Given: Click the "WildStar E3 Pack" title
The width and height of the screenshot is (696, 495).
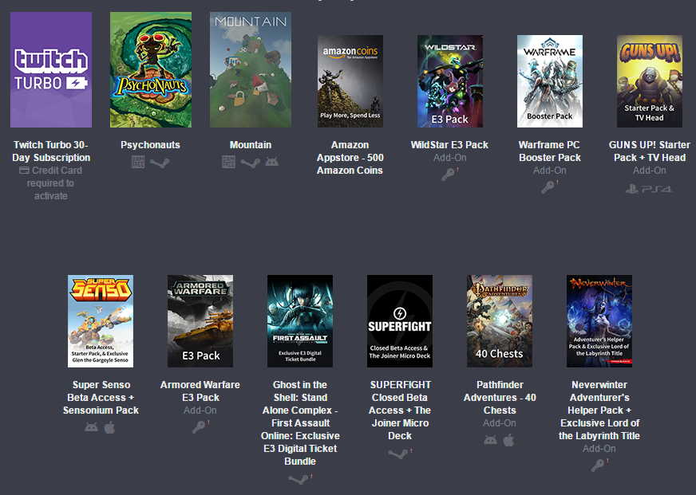Looking at the screenshot, I should coord(449,145).
